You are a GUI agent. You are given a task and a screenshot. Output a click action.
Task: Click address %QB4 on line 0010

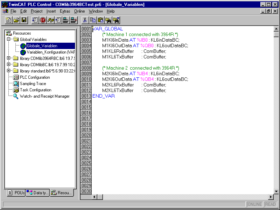tap(147, 79)
